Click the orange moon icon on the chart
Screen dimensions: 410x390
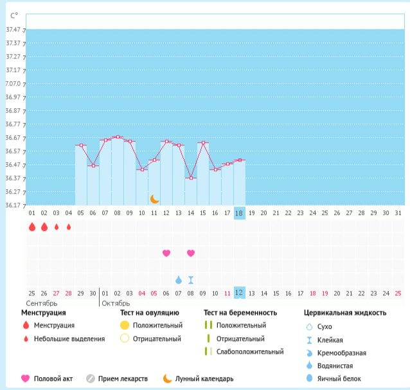pos(154,199)
